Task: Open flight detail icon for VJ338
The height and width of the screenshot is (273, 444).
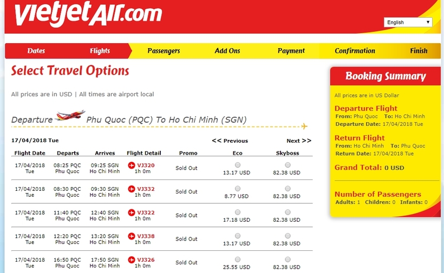Action: (x=132, y=236)
